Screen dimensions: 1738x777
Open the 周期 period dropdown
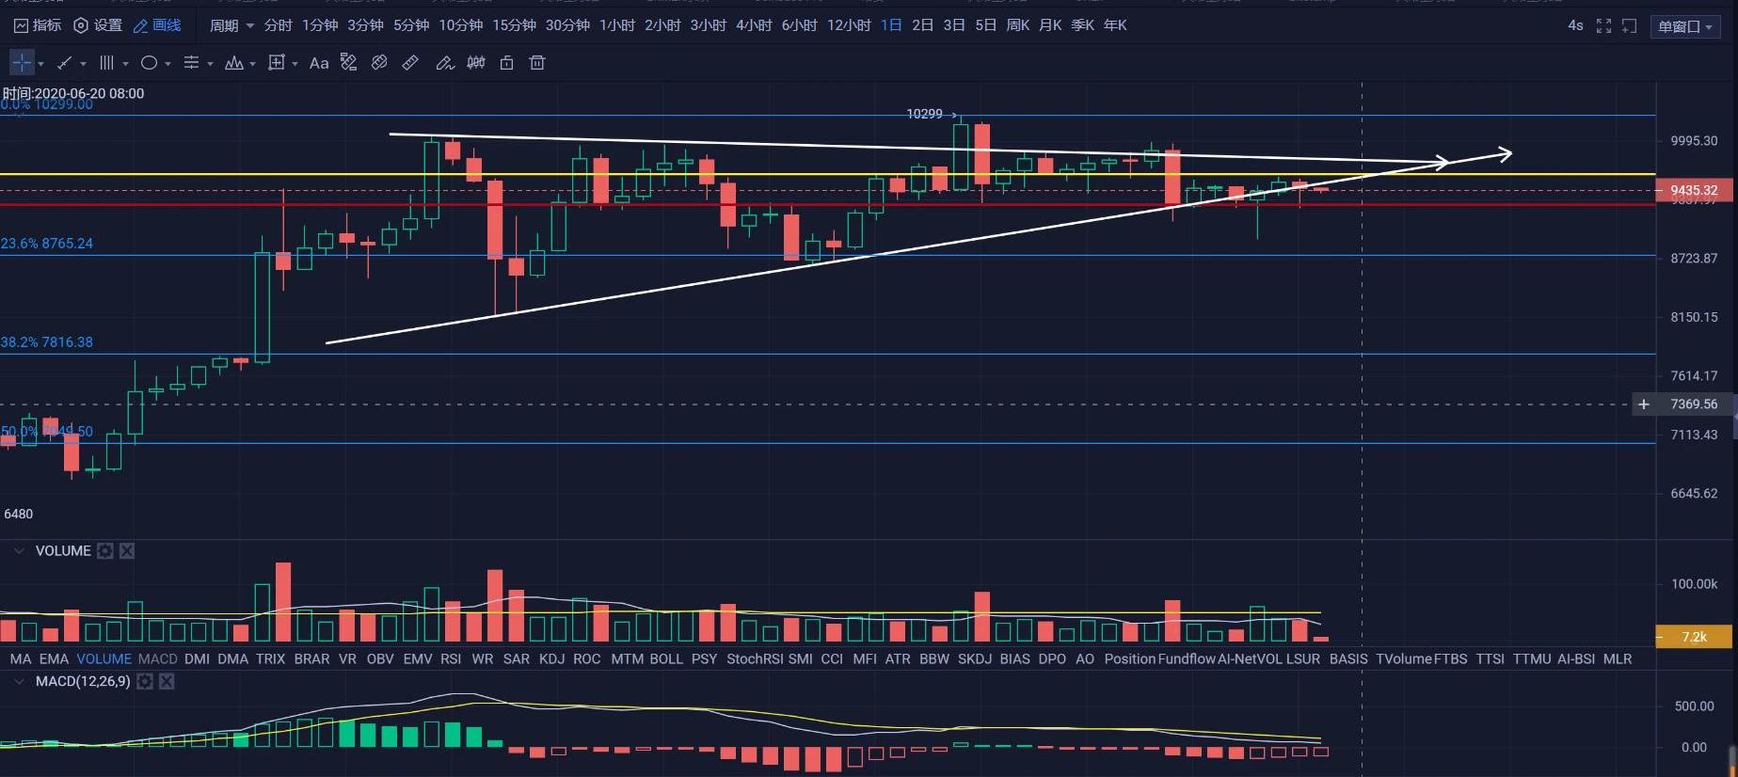[231, 25]
